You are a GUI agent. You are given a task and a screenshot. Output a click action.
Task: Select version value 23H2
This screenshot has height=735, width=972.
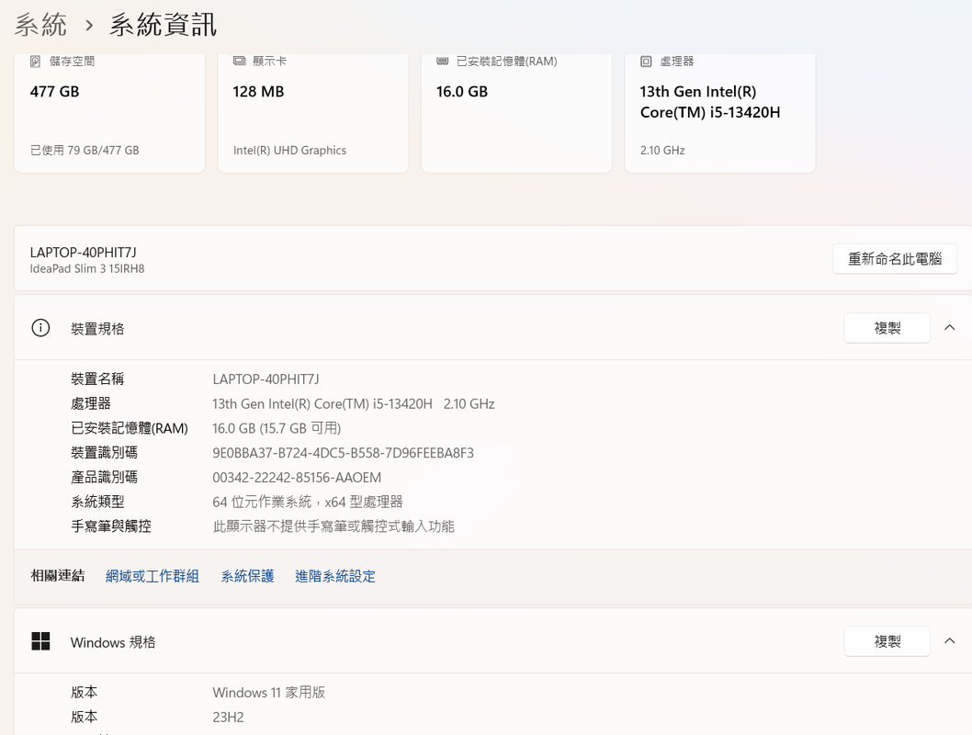(x=228, y=717)
